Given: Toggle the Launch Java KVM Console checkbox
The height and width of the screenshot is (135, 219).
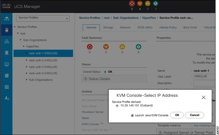Looking at the screenshot, I should (x=132, y=115).
